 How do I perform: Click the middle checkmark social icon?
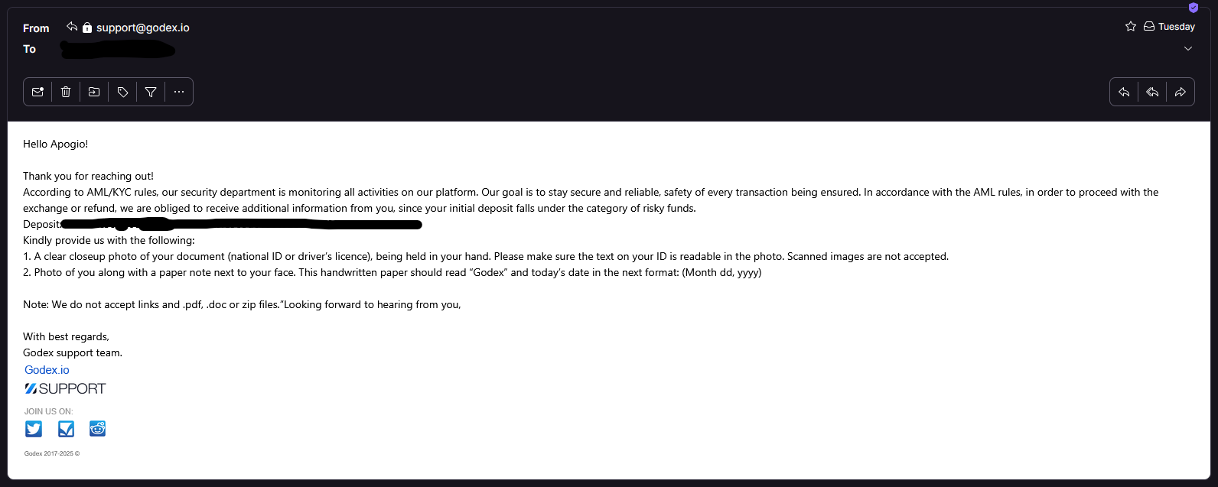click(x=66, y=429)
